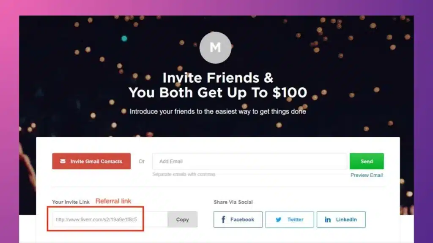The image size is (433, 243).
Task: Tap the blue Twitter icon next to its label
Action: tap(280, 219)
